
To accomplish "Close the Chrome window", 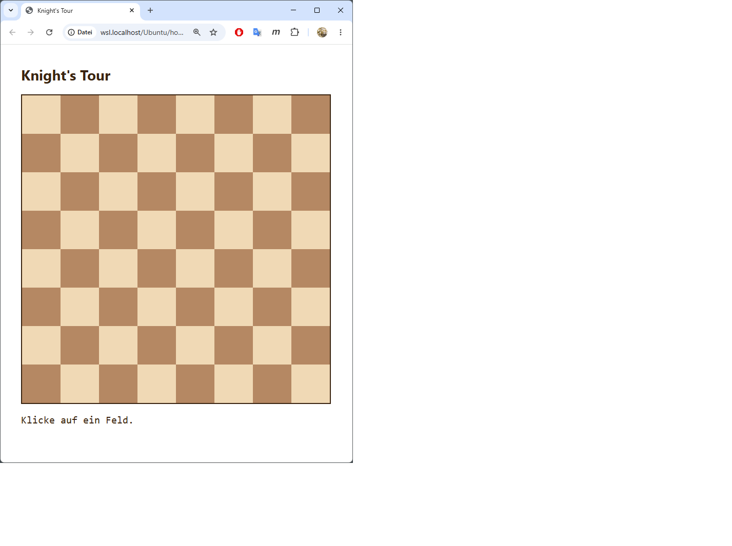I will (x=341, y=10).
